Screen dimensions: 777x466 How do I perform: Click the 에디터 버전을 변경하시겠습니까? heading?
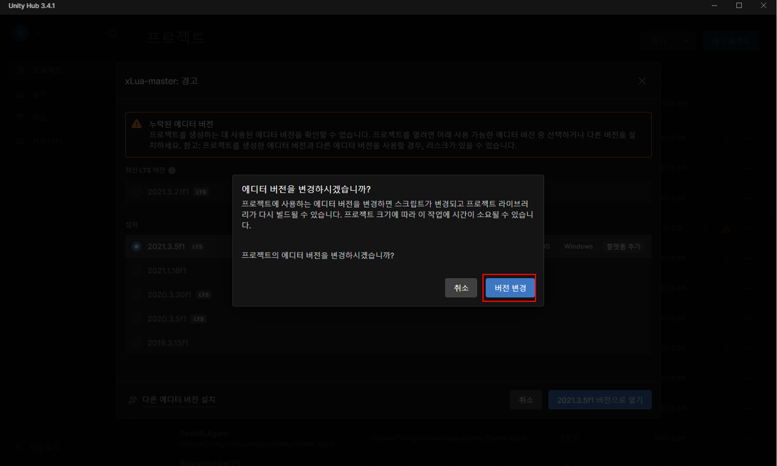tap(306, 189)
